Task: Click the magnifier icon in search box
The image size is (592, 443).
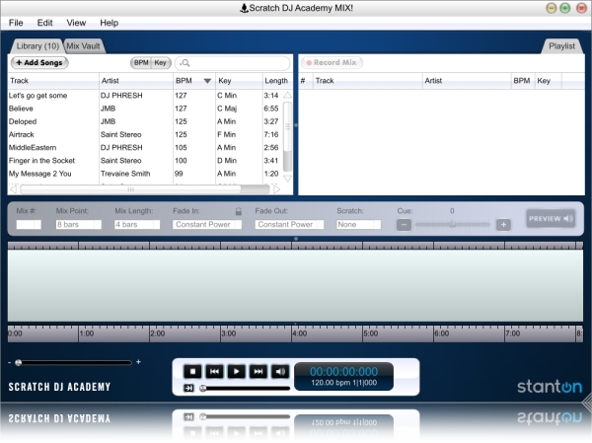Action: [x=185, y=63]
